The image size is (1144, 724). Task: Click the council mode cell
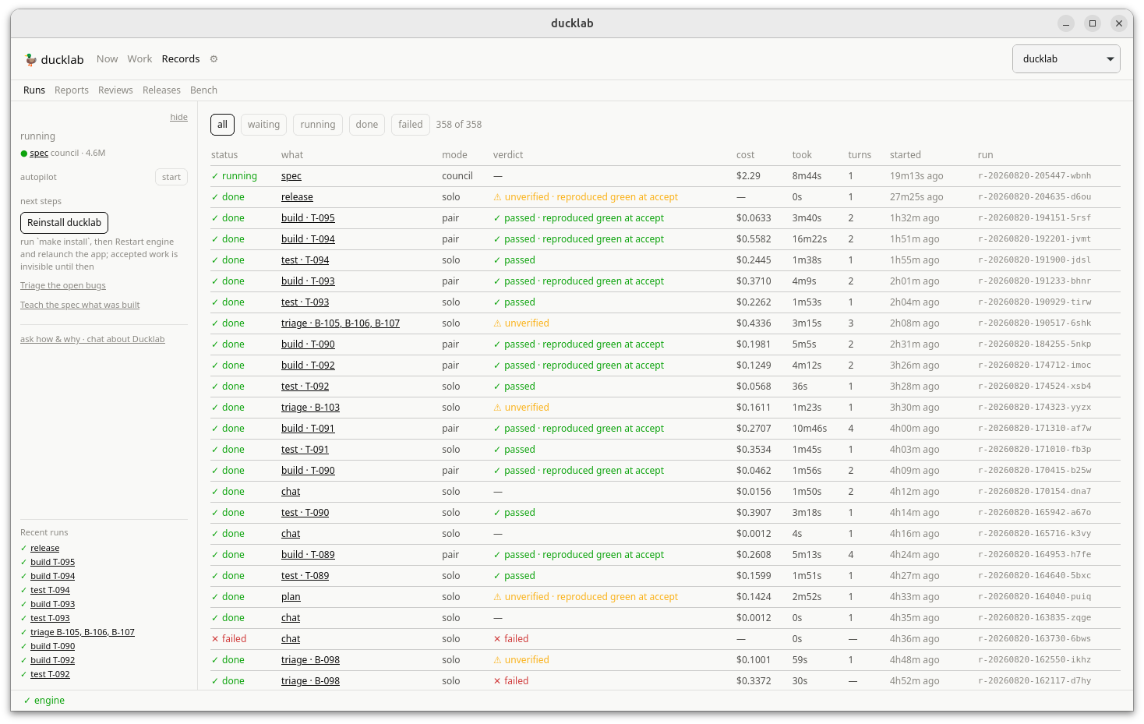[x=457, y=176]
